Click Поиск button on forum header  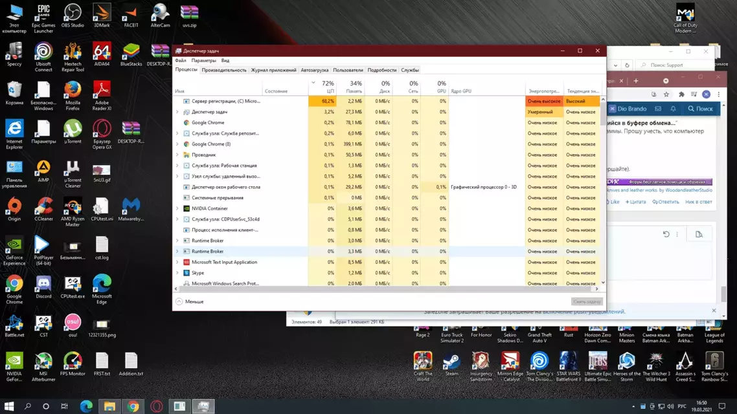(x=700, y=109)
